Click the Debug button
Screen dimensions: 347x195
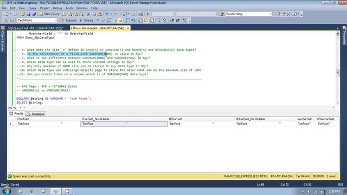click(86, 21)
